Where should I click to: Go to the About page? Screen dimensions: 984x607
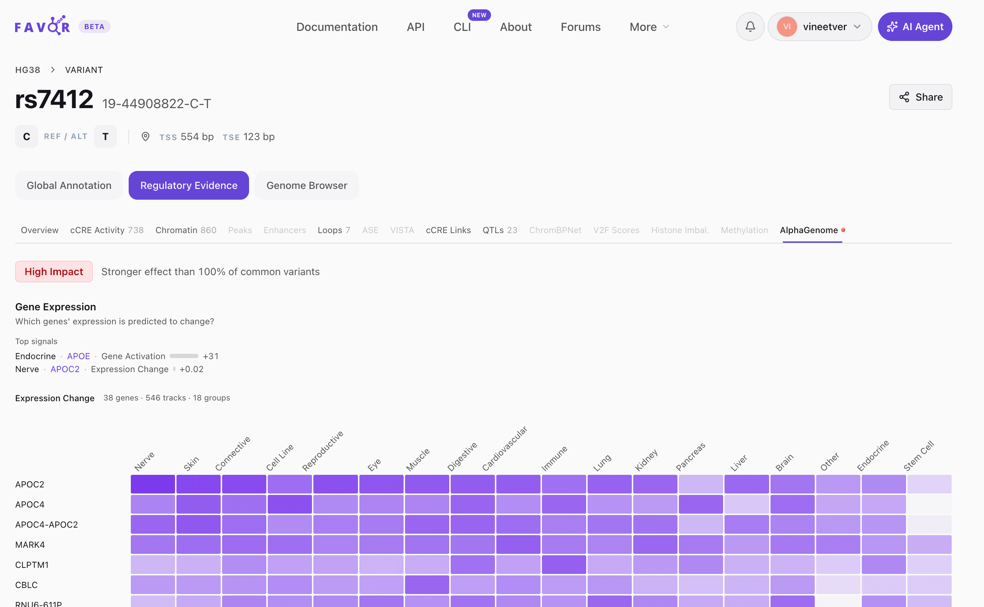tap(515, 27)
